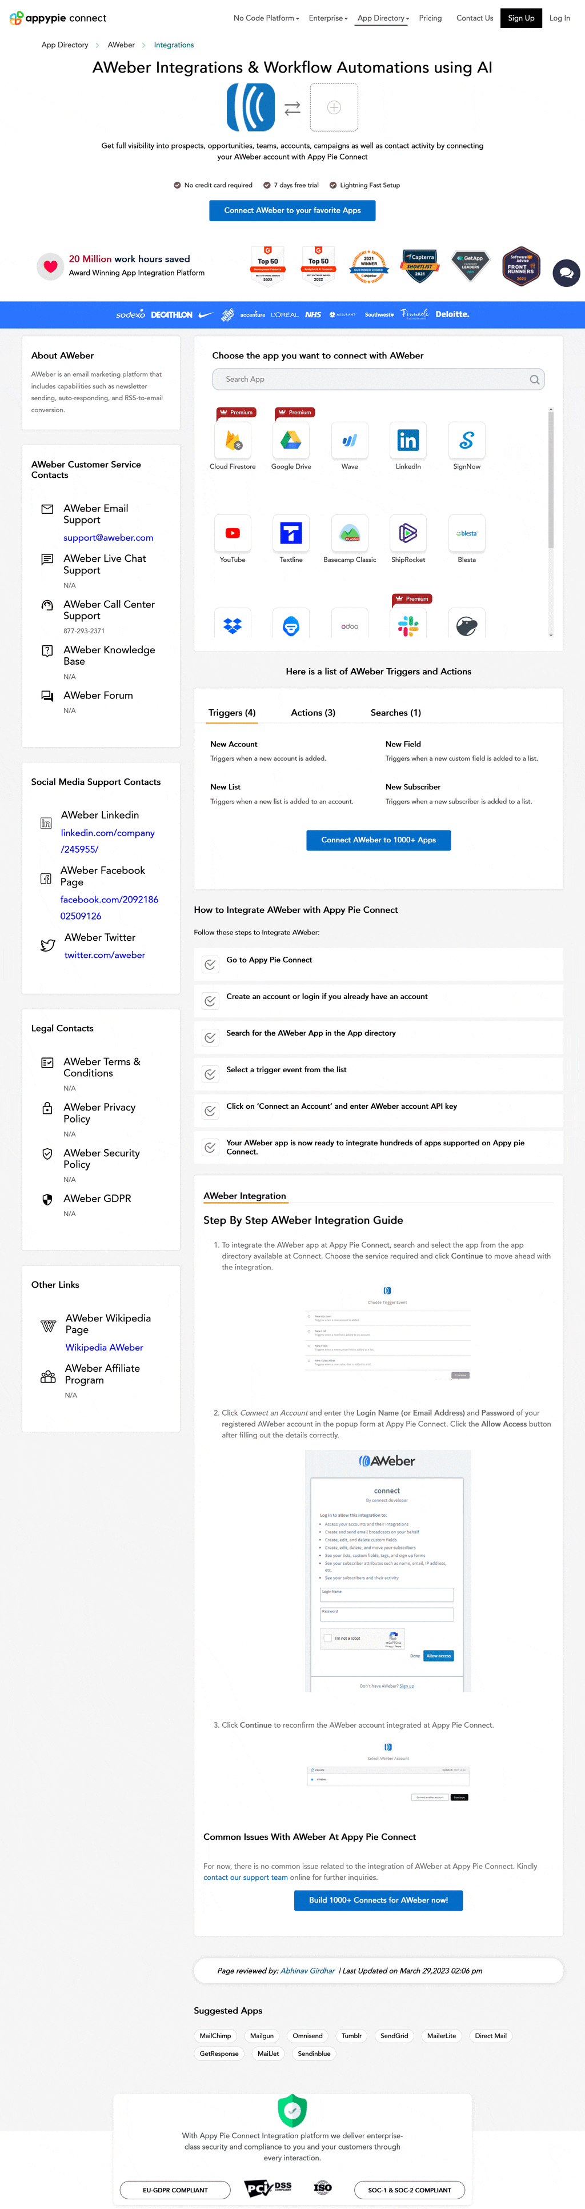Switch to the Triggers (4) tab
The height and width of the screenshot is (2209, 585).
click(x=231, y=713)
